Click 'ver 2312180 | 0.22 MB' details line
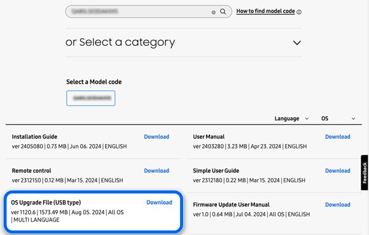The height and width of the screenshot is (235, 369). click(249, 180)
